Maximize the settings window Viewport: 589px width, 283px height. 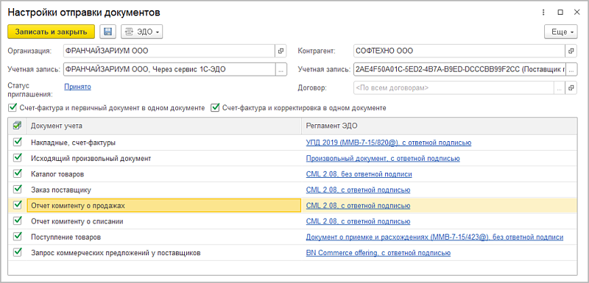click(560, 12)
